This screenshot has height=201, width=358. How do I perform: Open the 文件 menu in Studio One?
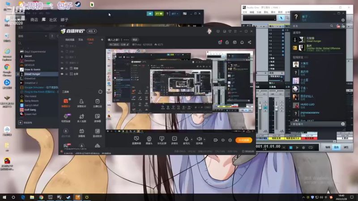point(245,12)
